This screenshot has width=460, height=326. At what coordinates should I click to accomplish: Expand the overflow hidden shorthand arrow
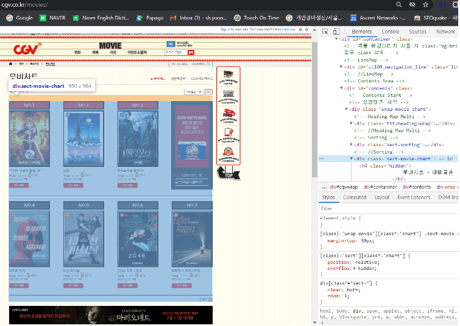[355, 268]
